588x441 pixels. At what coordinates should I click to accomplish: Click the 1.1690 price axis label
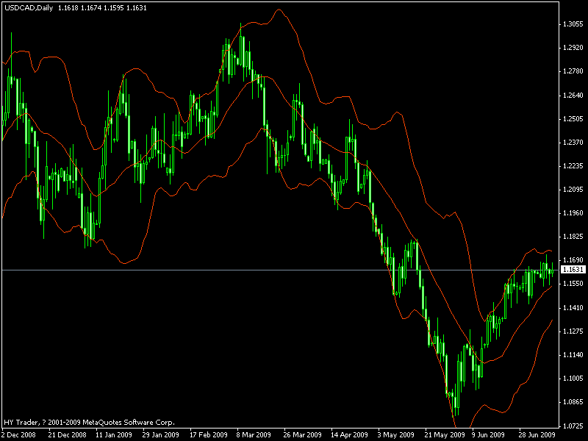(573, 260)
